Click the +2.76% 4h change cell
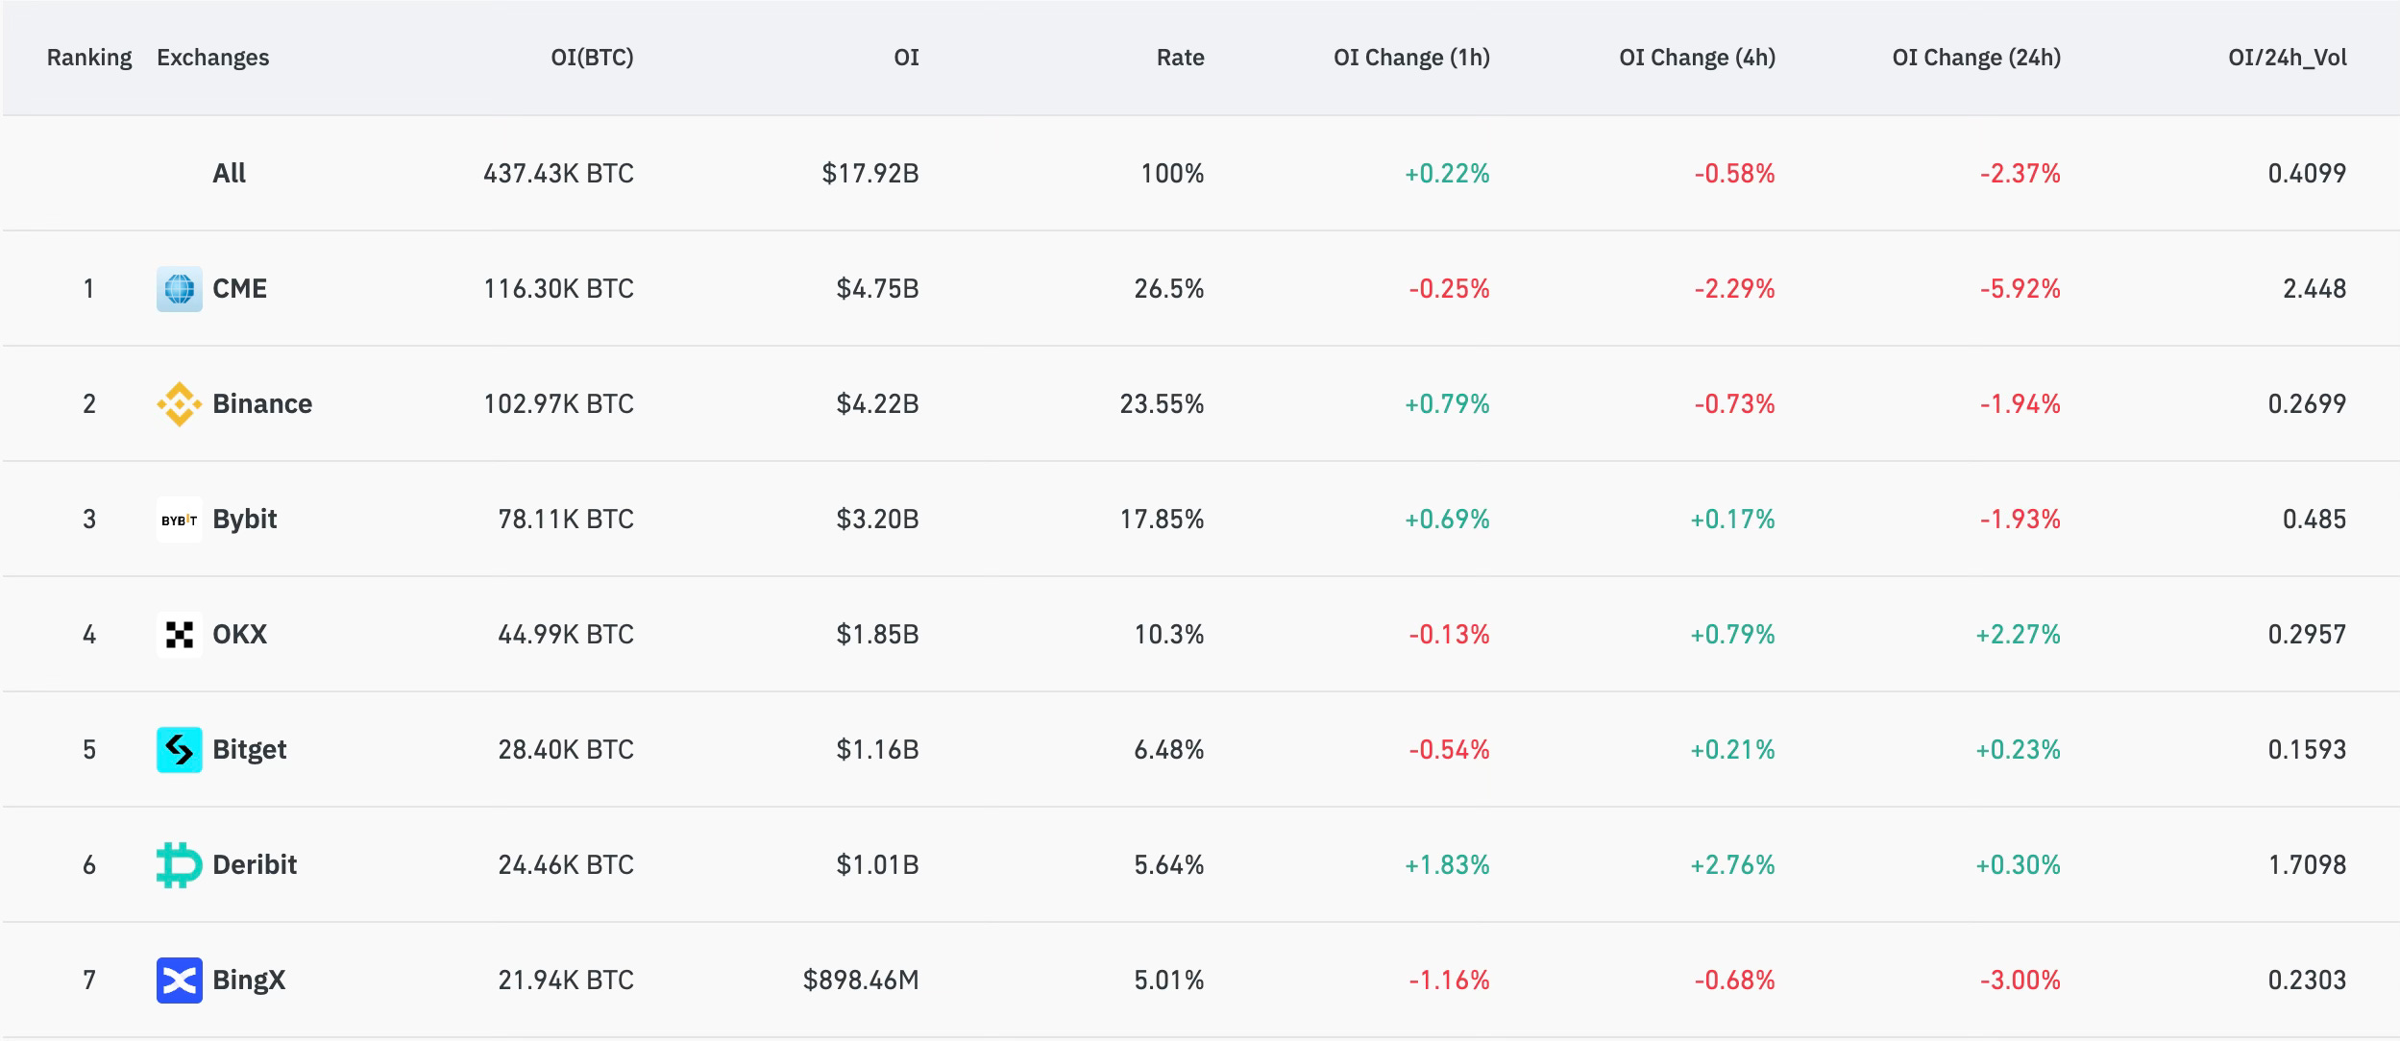The height and width of the screenshot is (1041, 2400). pos(1732,865)
